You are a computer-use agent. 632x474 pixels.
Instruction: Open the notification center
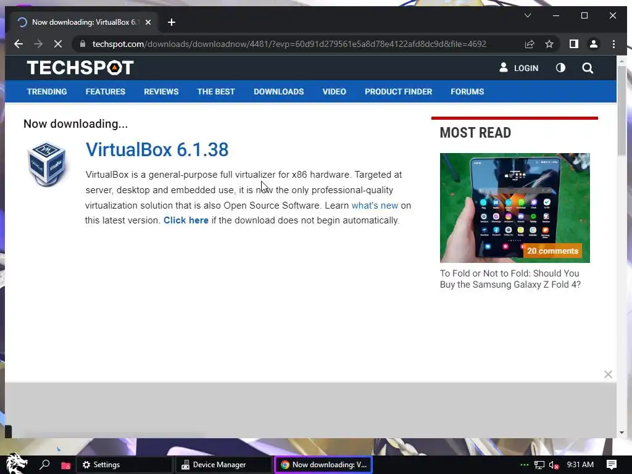click(x=612, y=464)
